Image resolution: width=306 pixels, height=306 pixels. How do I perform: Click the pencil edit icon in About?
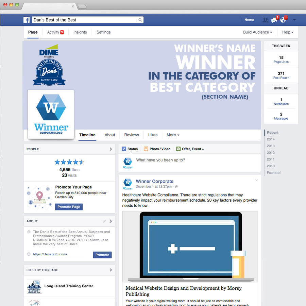104,221
